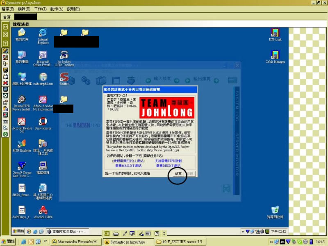Select the Alcohol 120% desktop icon

[x=43, y=212]
